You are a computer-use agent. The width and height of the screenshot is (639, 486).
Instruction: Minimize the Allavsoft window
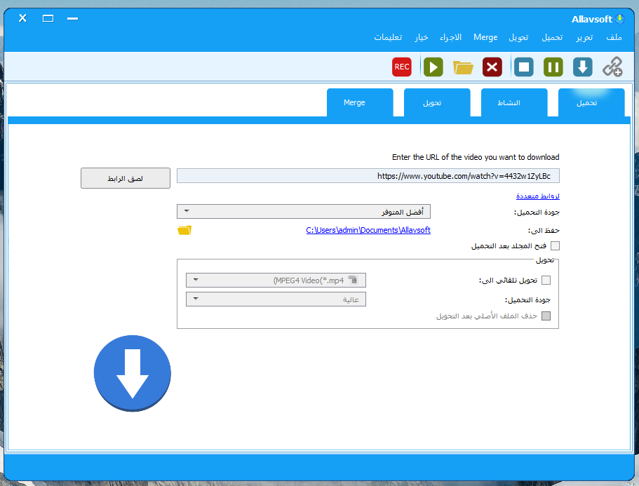pyautogui.click(x=72, y=18)
